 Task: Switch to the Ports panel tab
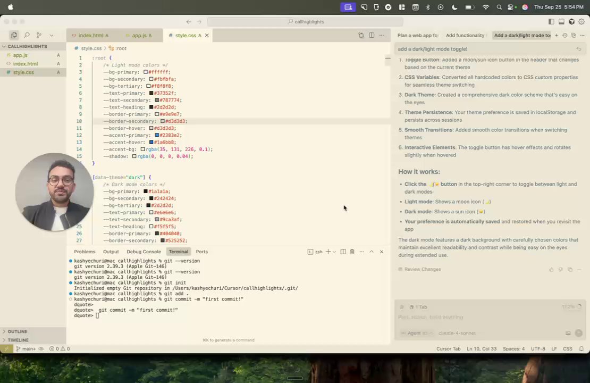[x=201, y=252]
